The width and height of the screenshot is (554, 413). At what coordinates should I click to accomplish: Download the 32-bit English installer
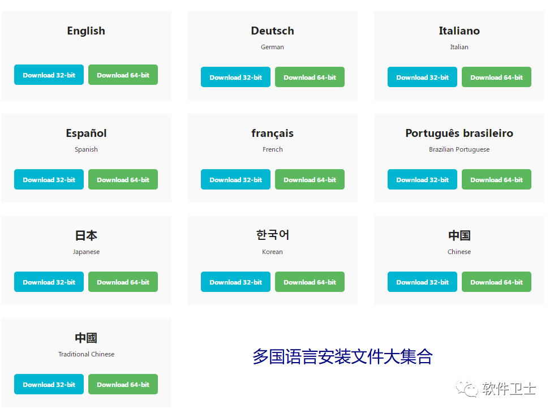[x=49, y=75]
